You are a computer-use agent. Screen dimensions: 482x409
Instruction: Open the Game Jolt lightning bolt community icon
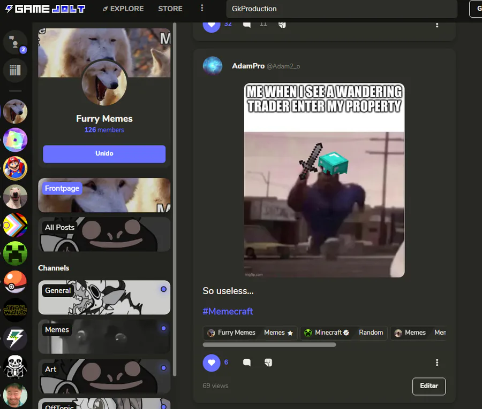click(x=15, y=338)
